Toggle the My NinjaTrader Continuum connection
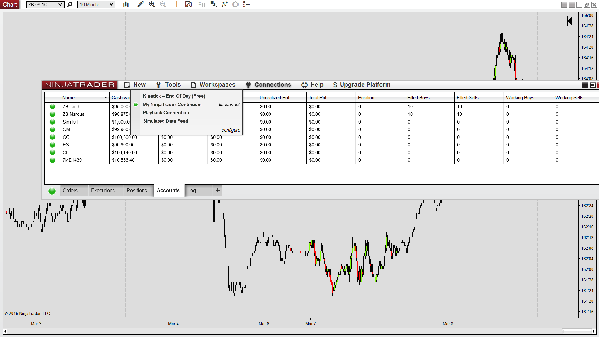 (x=172, y=105)
